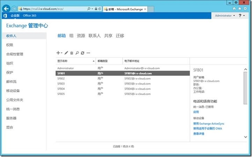Open a new browser tab
252x157 pixels.
coord(151,9)
